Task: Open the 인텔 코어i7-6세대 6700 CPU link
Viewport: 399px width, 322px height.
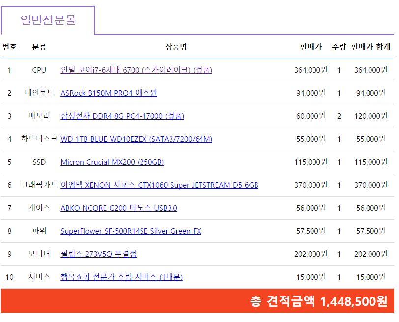Action: pyautogui.click(x=136, y=70)
